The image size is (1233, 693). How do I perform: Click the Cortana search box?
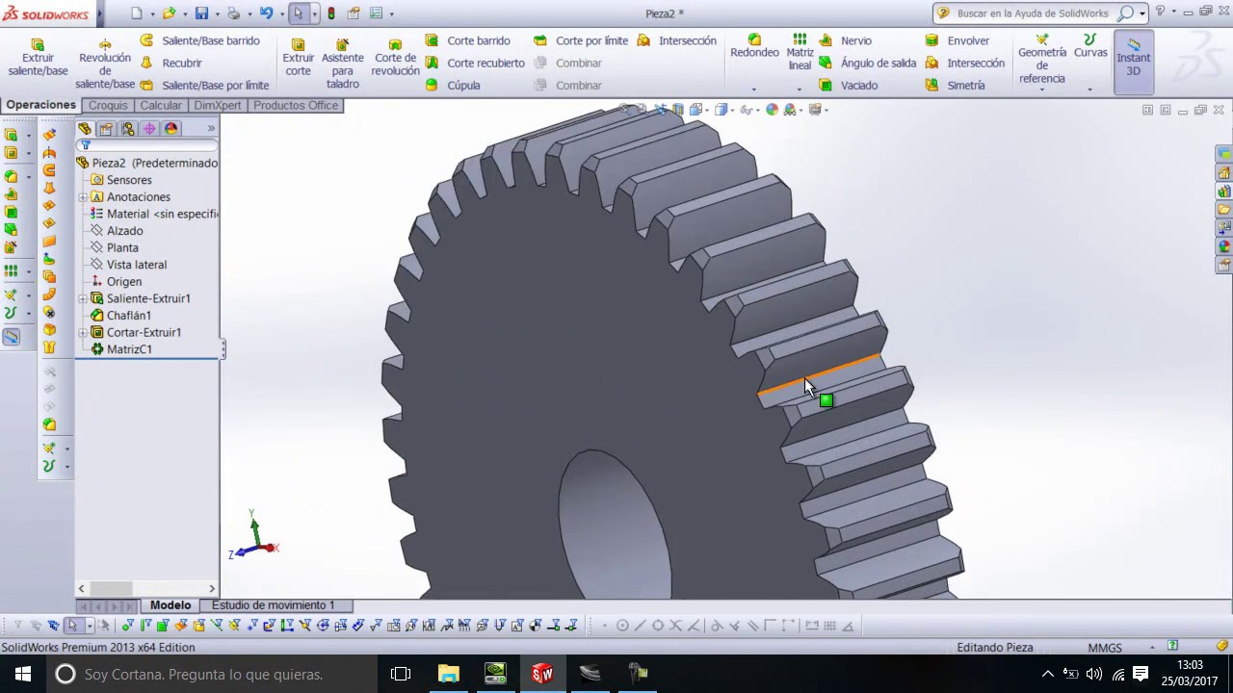coord(212,674)
